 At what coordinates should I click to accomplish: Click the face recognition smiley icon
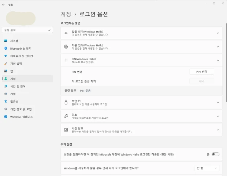tap(66, 33)
